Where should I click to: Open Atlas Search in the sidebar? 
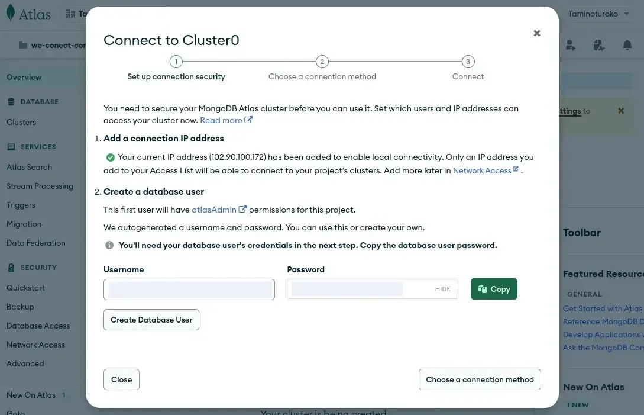29,167
